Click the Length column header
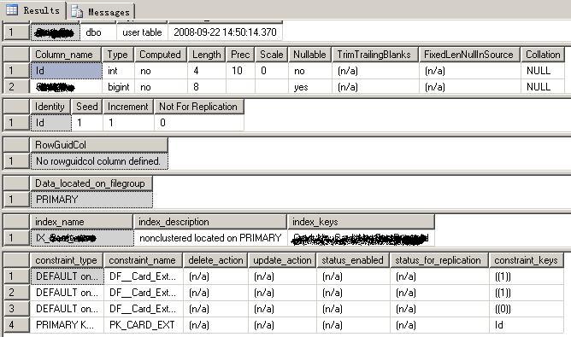 coord(207,55)
